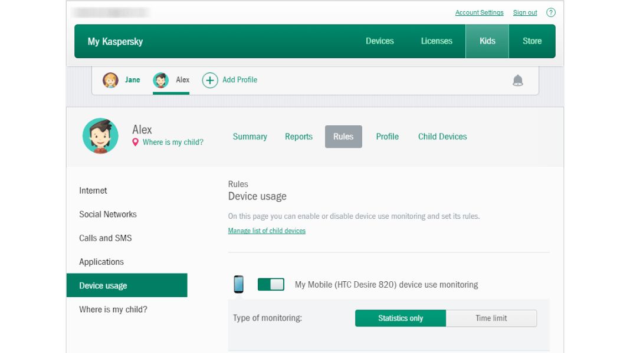Open Internet rules in sidebar

point(93,191)
